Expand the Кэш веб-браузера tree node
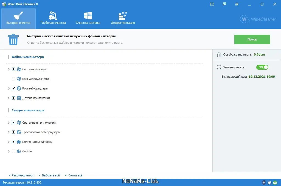The width and height of the screenshot is (281, 186). [9, 88]
